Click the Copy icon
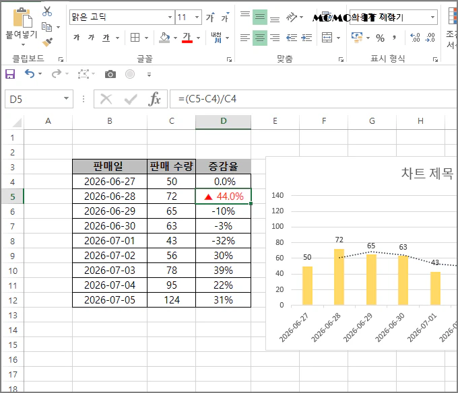458x393 pixels. (46, 27)
